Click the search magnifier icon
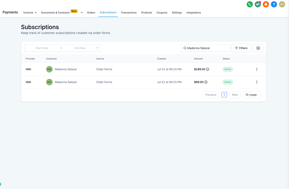The image size is (289, 189). (x=185, y=48)
